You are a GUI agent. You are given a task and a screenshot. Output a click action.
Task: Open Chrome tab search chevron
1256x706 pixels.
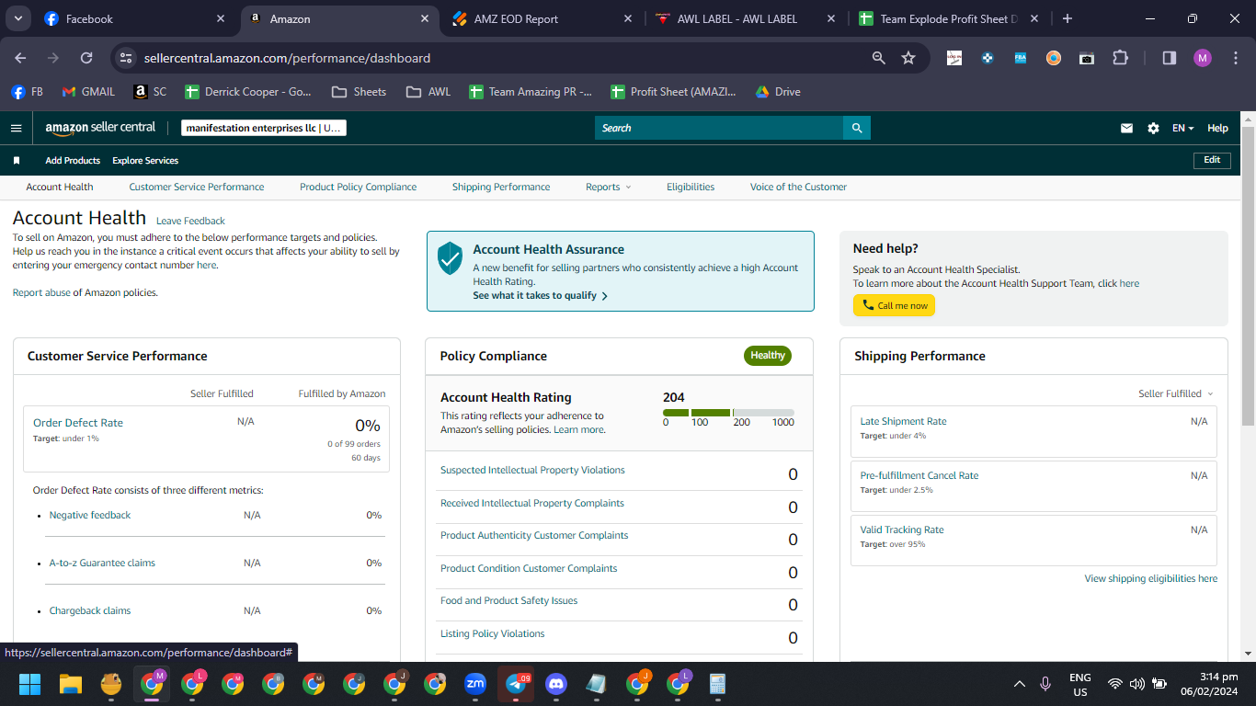coord(19,18)
